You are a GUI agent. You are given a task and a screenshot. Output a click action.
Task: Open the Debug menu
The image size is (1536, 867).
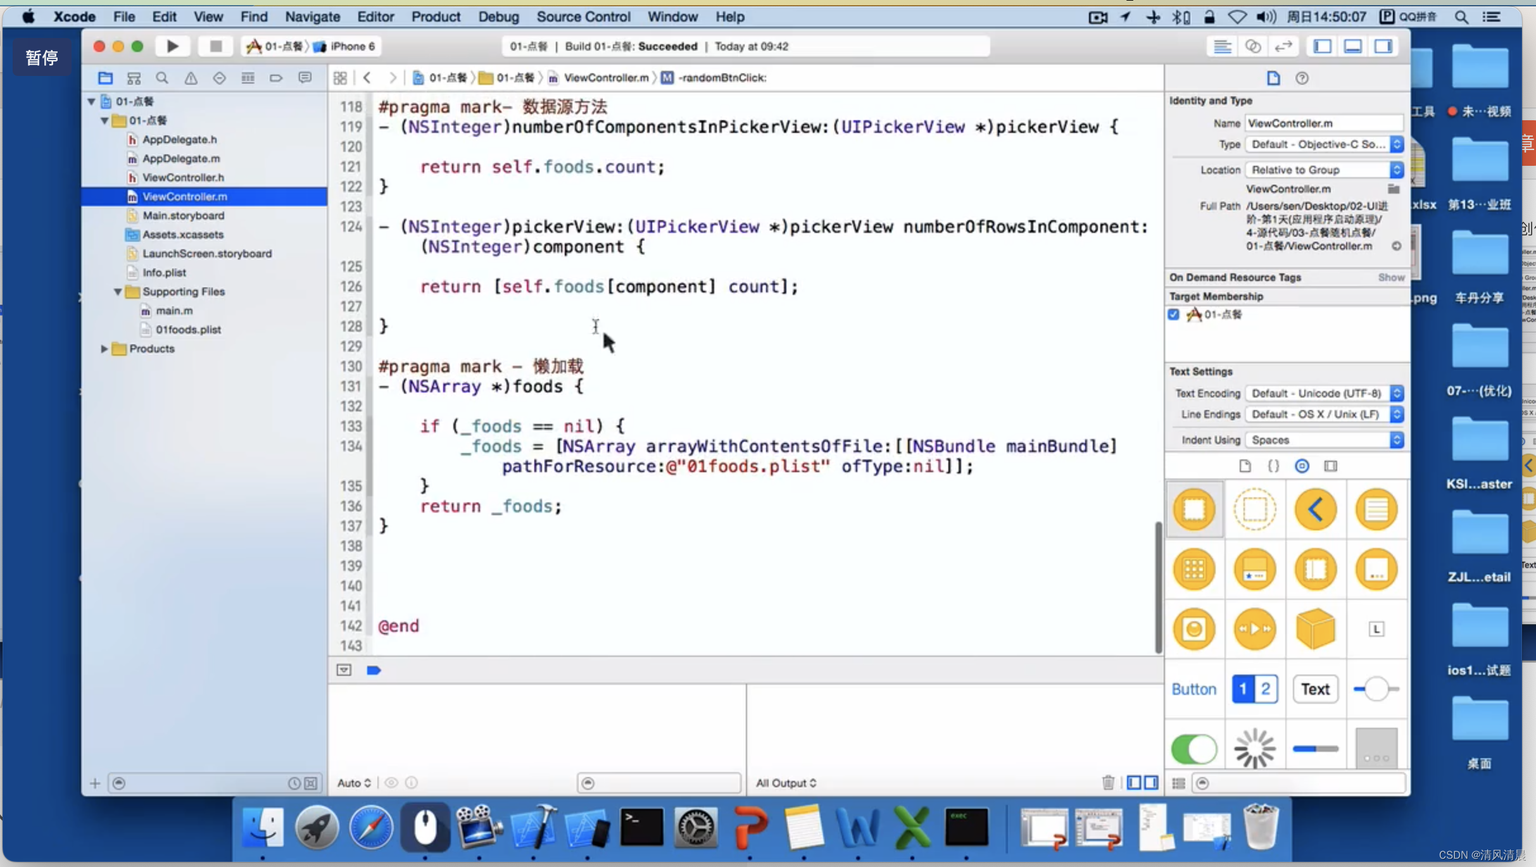coord(498,16)
